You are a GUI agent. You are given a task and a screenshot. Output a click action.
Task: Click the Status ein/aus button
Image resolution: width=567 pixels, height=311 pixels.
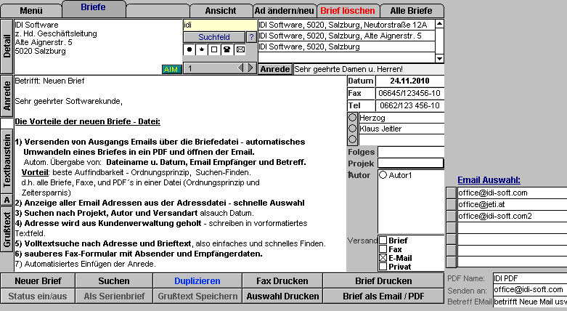tap(38, 296)
